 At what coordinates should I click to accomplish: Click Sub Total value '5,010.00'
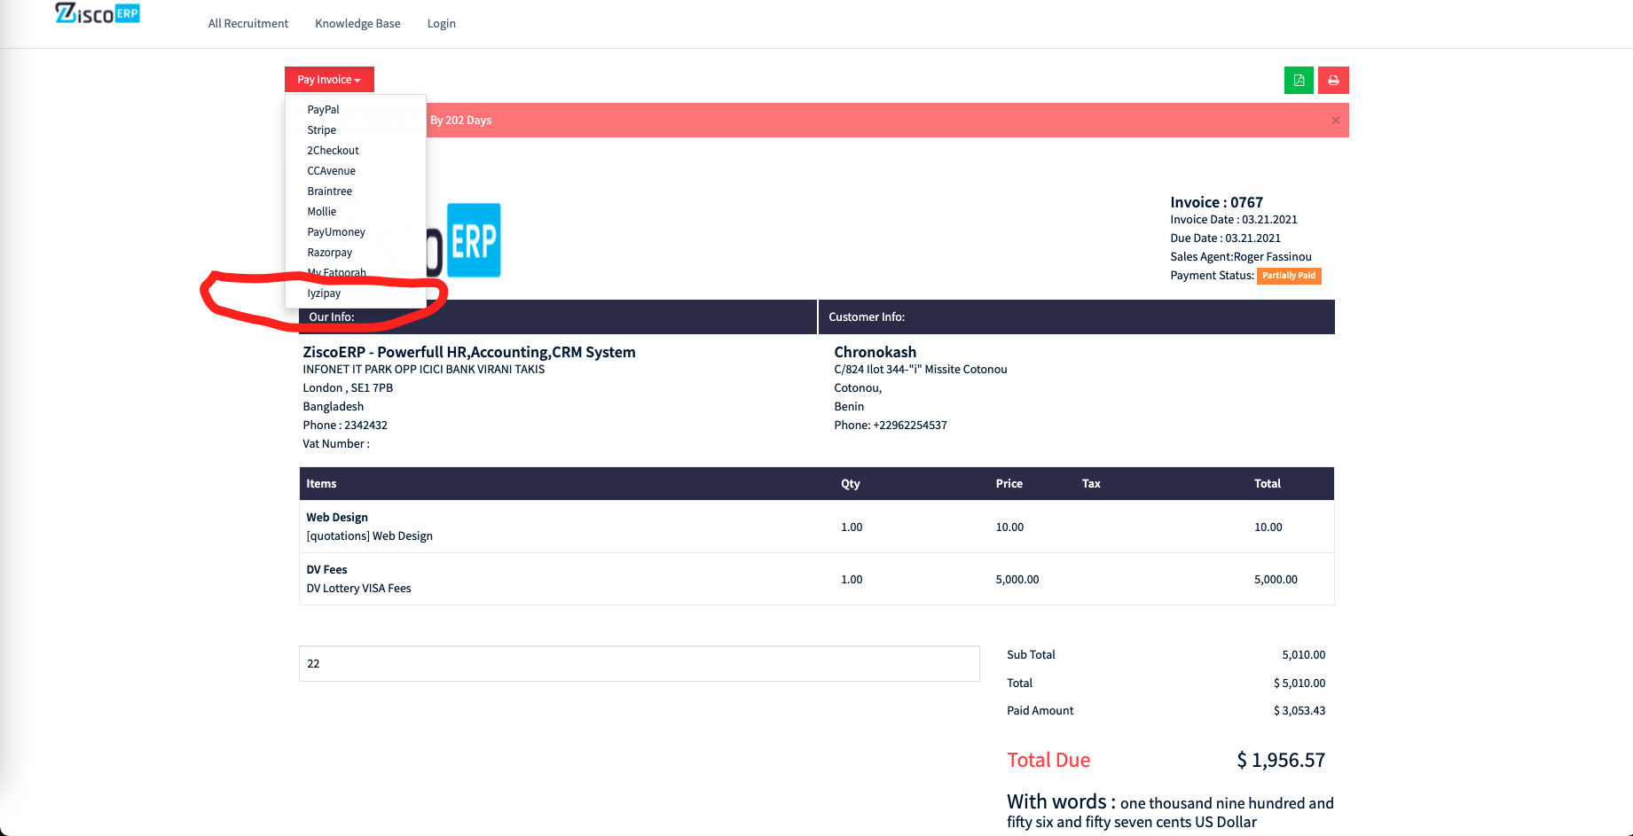tap(1303, 654)
